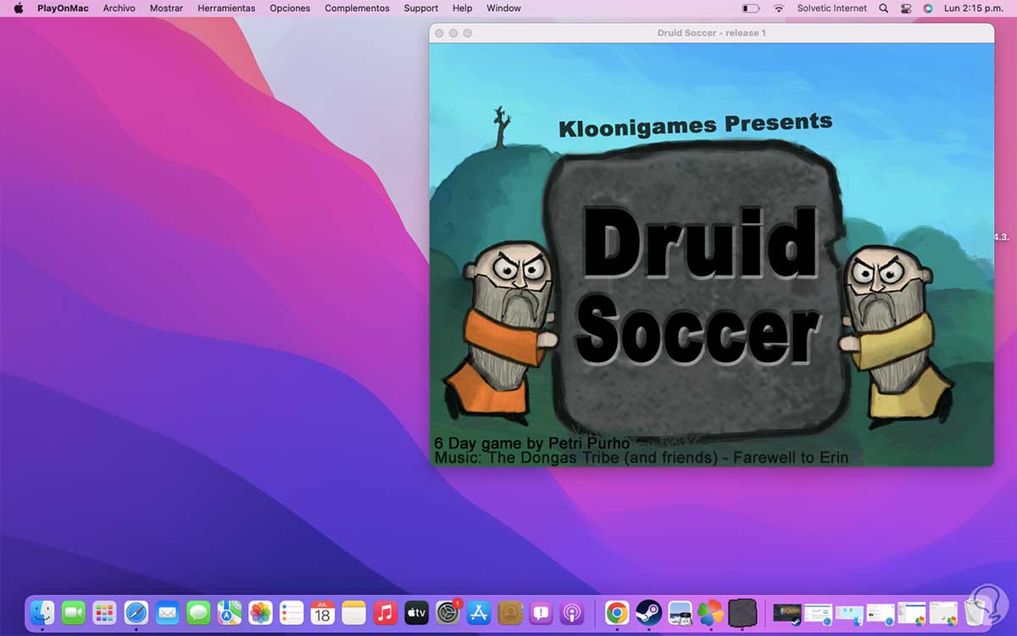This screenshot has width=1017, height=636.
Task: Open the Window menu
Action: pyautogui.click(x=503, y=8)
